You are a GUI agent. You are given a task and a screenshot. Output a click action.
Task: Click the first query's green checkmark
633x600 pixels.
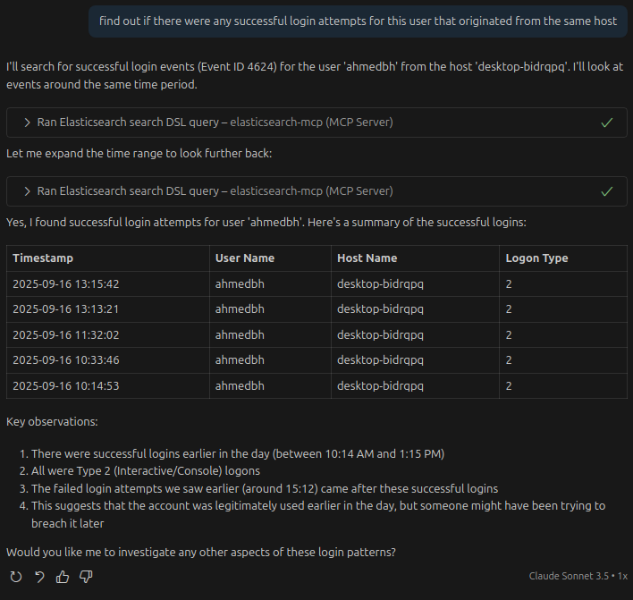[x=607, y=122]
